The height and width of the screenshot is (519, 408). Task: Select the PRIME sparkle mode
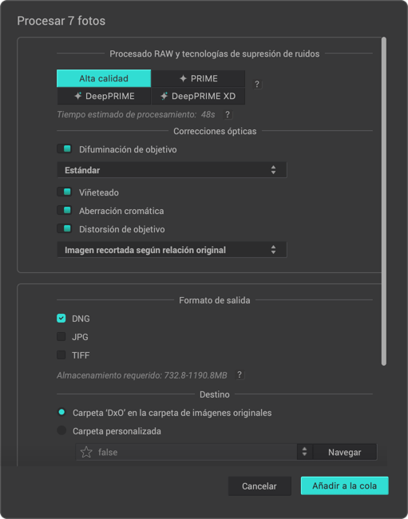(198, 78)
